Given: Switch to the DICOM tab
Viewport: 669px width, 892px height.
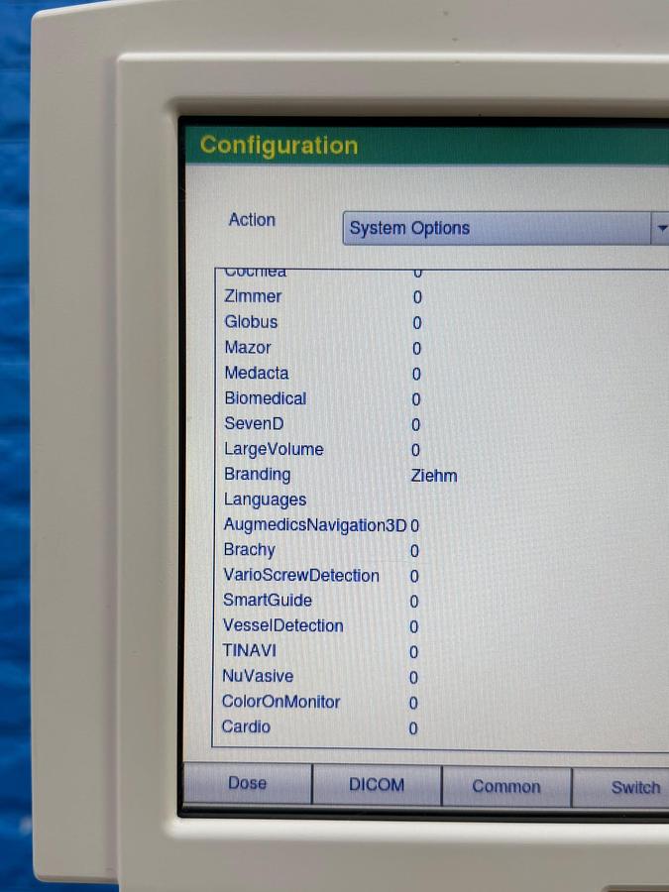Looking at the screenshot, I should [377, 785].
